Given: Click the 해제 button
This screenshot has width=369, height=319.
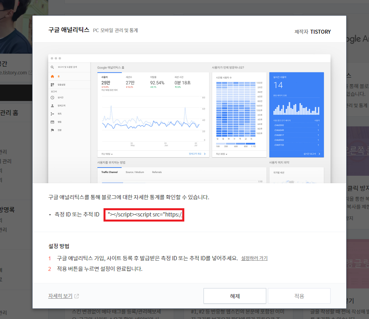Looking at the screenshot, I should (234, 296).
